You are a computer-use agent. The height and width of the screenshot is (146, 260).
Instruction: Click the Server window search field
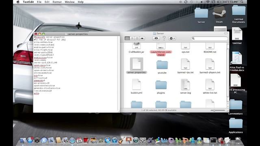210,39
